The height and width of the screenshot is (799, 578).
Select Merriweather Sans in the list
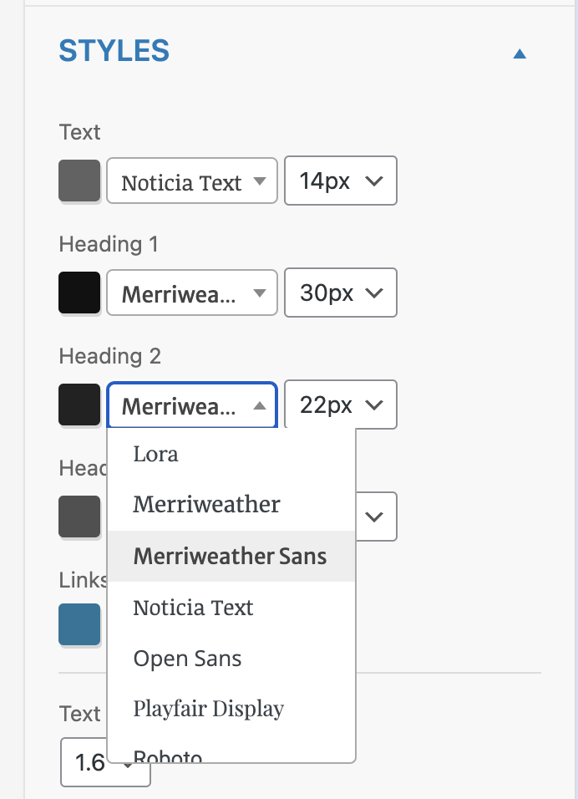230,556
